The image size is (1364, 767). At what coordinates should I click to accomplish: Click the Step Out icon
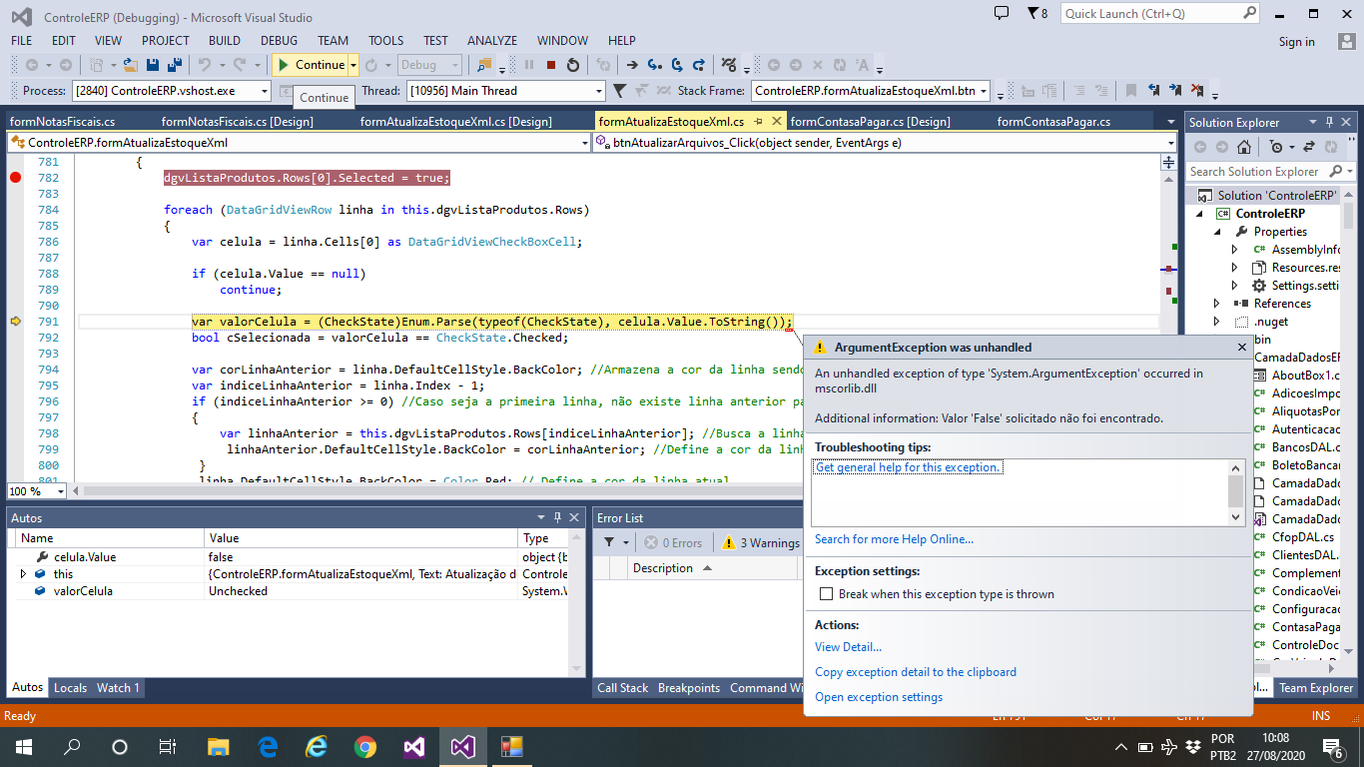click(x=699, y=65)
